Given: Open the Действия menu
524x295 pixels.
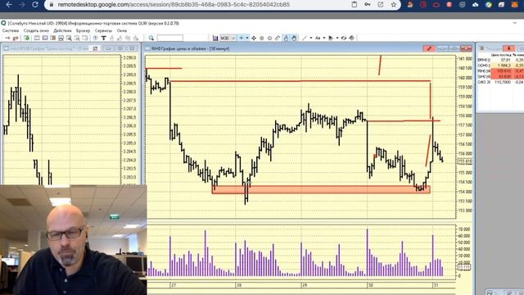Looking at the screenshot, I should click(62, 30).
